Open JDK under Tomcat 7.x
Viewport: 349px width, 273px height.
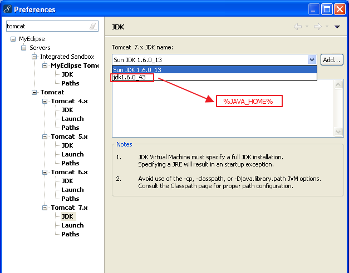[68, 216]
